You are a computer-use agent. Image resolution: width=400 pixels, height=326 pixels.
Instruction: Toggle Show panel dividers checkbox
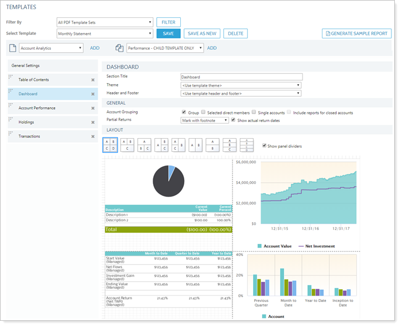click(264, 146)
